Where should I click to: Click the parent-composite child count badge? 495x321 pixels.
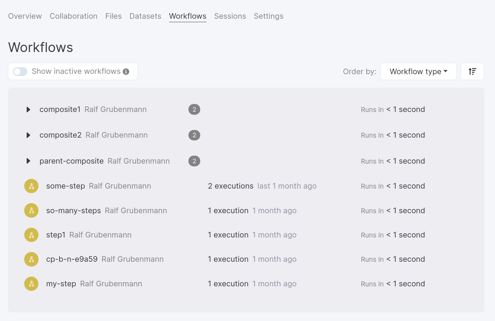[x=194, y=161]
